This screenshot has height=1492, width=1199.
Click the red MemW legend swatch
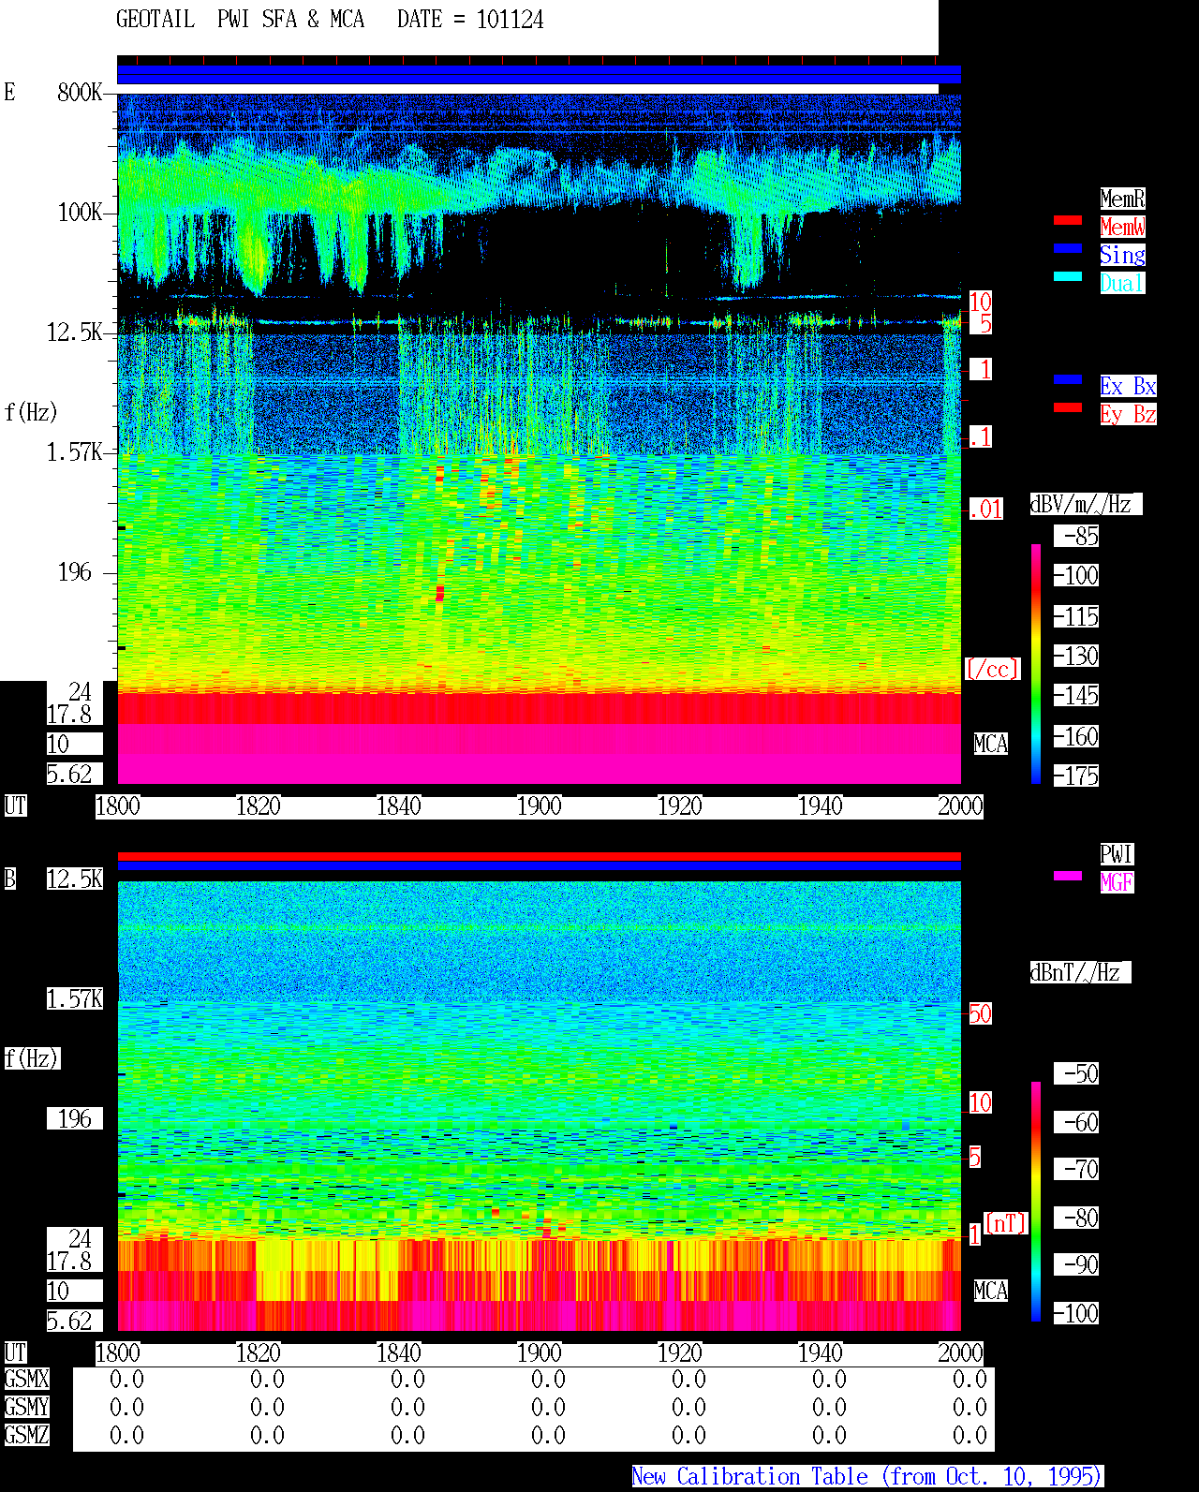pos(1068,220)
